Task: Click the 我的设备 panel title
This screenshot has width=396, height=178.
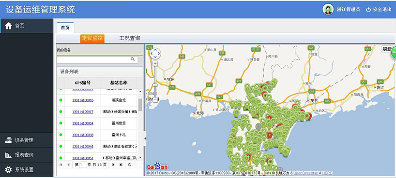Action: (x=63, y=50)
